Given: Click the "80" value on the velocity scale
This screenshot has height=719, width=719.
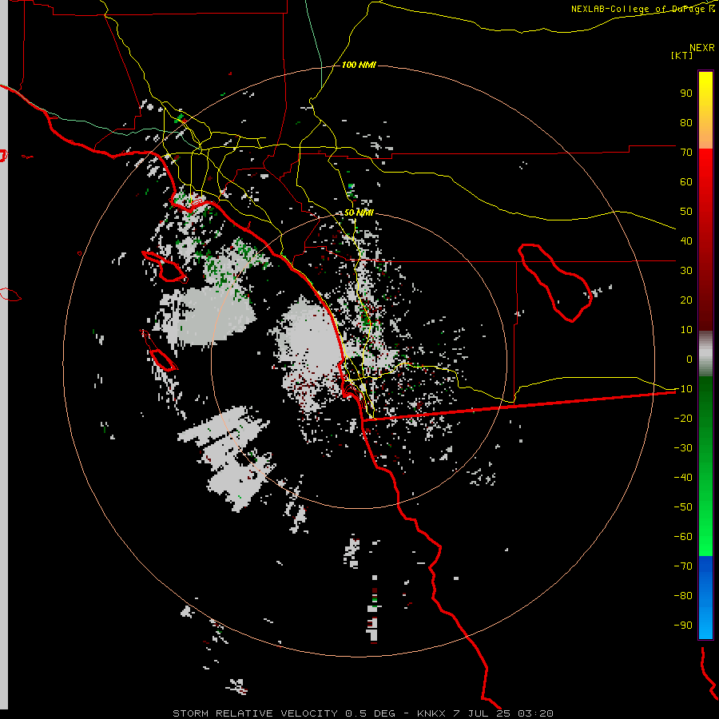Looking at the screenshot, I should click(686, 122).
